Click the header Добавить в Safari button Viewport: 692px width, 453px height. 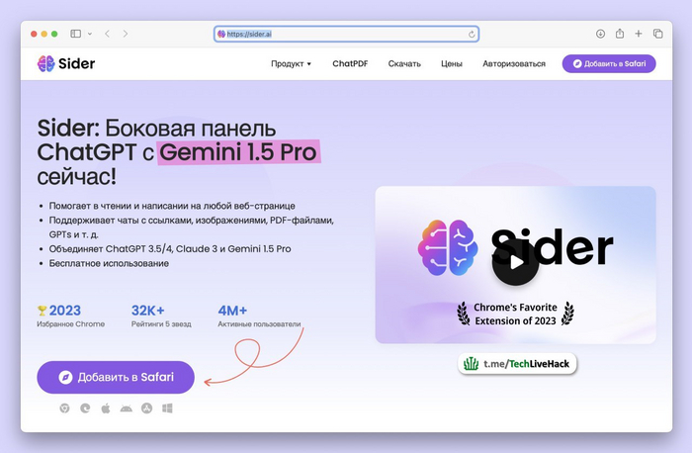click(x=609, y=63)
